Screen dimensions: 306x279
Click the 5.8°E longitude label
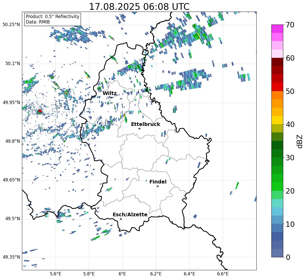click(x=89, y=274)
